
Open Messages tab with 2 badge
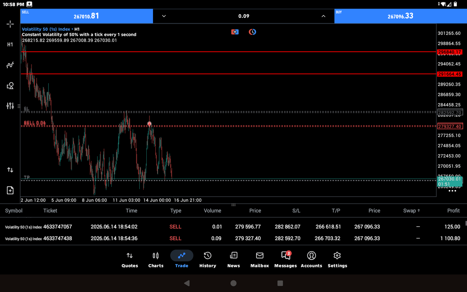(286, 260)
